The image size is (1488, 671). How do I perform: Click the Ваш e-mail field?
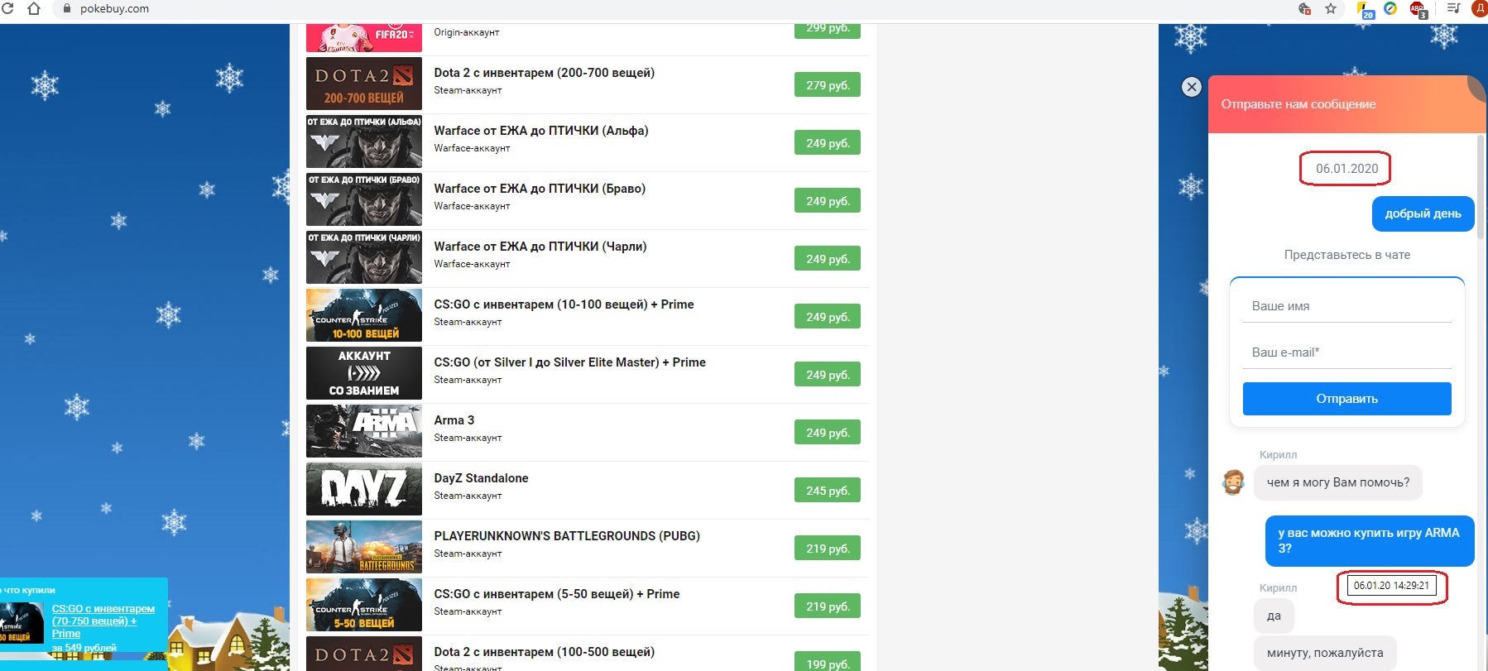1347,352
